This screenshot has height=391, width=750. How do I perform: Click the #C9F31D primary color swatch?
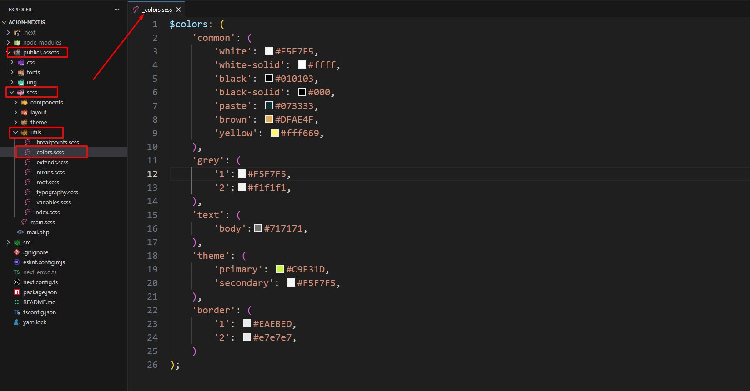click(x=280, y=269)
